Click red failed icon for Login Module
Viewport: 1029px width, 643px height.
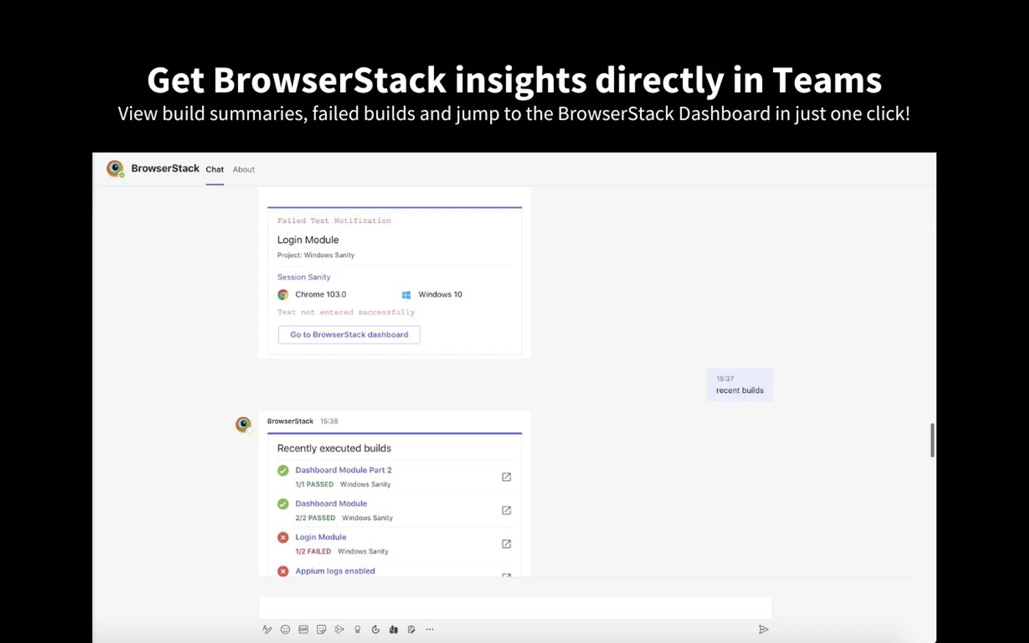283,538
